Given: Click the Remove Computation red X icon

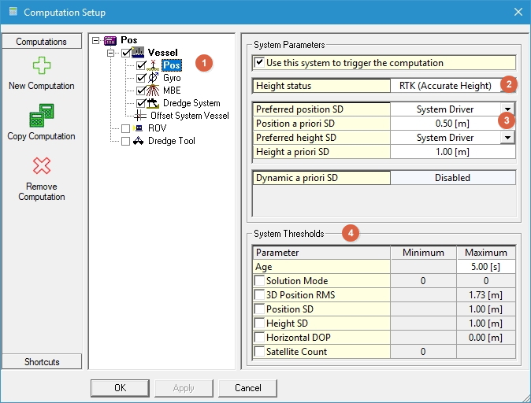Looking at the screenshot, I should coord(41,166).
